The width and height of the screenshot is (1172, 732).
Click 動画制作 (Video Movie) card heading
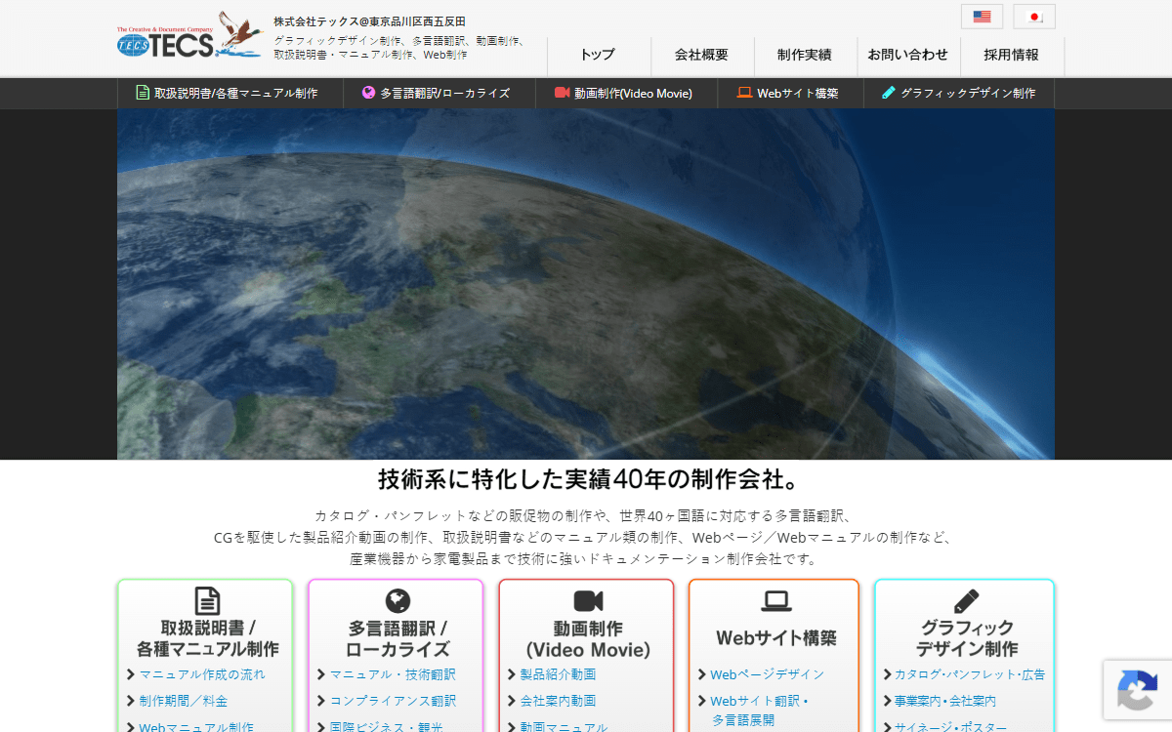[x=588, y=638]
